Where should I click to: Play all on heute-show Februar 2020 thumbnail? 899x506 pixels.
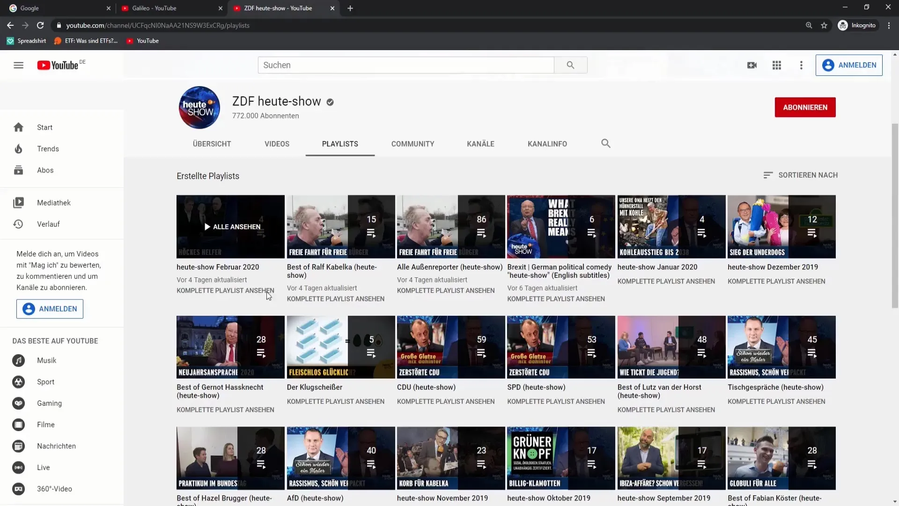point(230,227)
